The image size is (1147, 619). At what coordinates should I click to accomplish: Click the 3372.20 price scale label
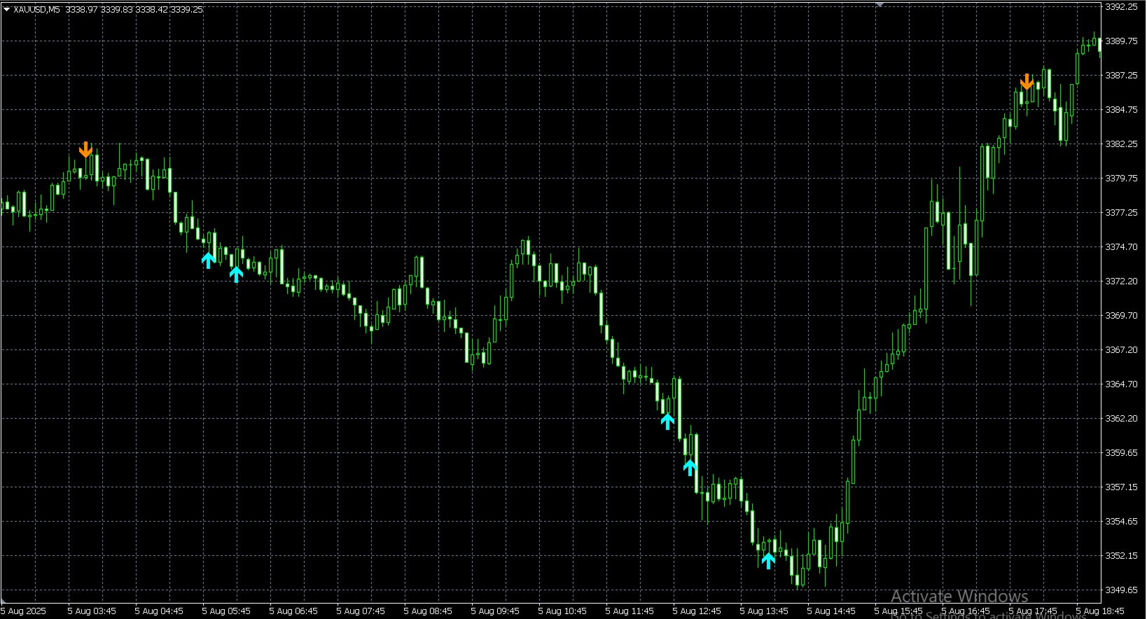tap(1121, 281)
